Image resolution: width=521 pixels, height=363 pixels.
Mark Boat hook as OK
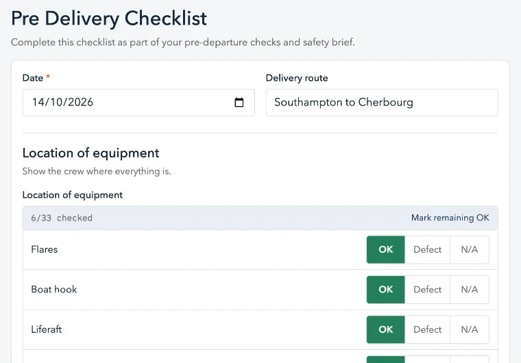tap(386, 289)
